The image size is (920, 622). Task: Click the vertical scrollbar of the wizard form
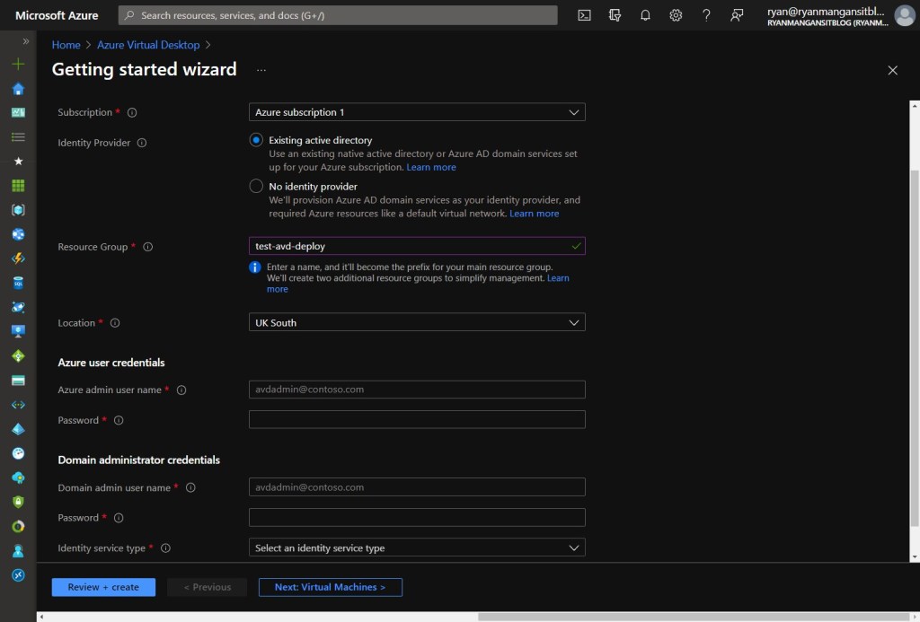(x=915, y=347)
